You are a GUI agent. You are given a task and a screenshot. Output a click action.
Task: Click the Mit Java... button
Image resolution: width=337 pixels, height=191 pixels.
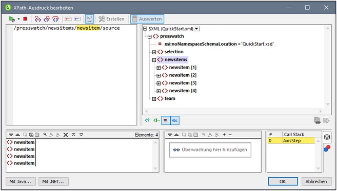click(x=21, y=182)
